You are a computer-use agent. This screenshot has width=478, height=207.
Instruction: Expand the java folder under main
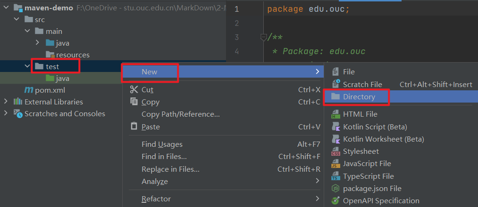coord(38,43)
